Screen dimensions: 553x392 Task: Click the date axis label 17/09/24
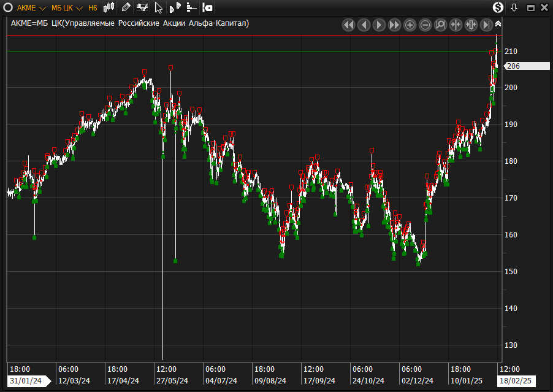coord(319,381)
